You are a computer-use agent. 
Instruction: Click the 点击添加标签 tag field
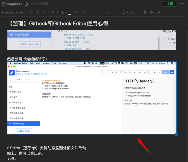[x=39, y=4]
